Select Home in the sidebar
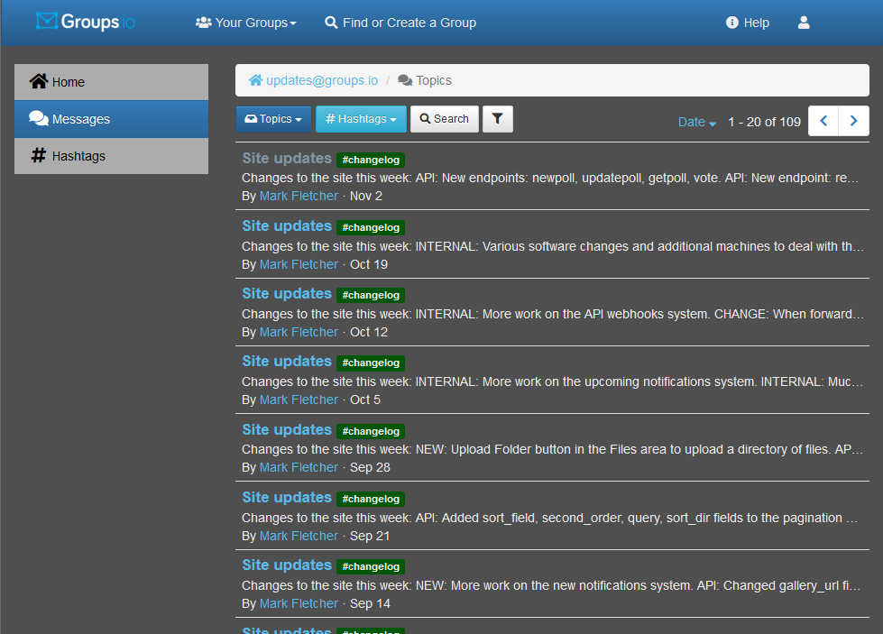The width and height of the screenshot is (883, 634). pos(112,82)
